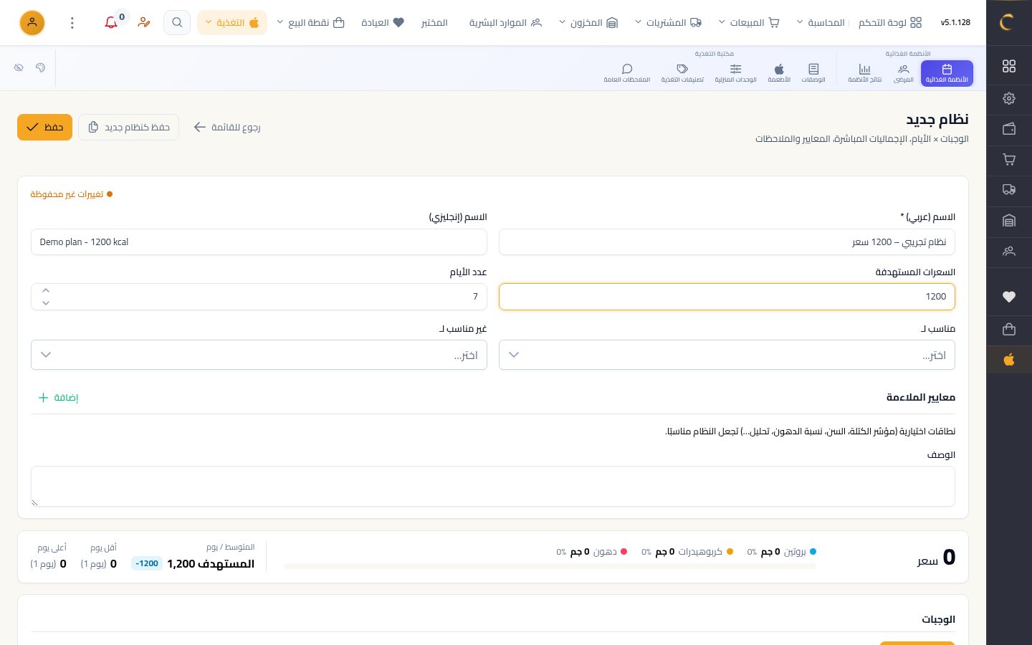
Task: Open the delivery truck icon in sidebar
Action: click(x=1009, y=190)
